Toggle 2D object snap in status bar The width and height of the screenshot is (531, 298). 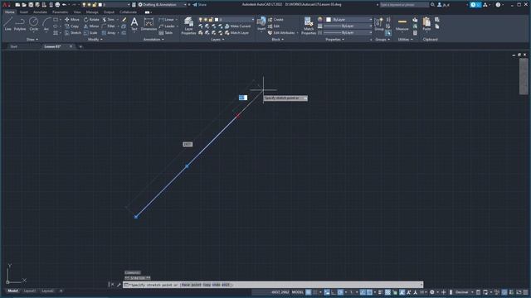(x=369, y=292)
